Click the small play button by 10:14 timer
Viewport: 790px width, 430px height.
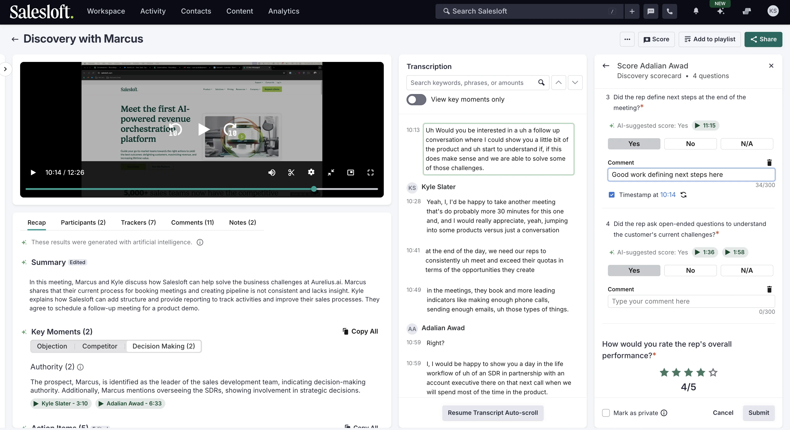point(33,172)
